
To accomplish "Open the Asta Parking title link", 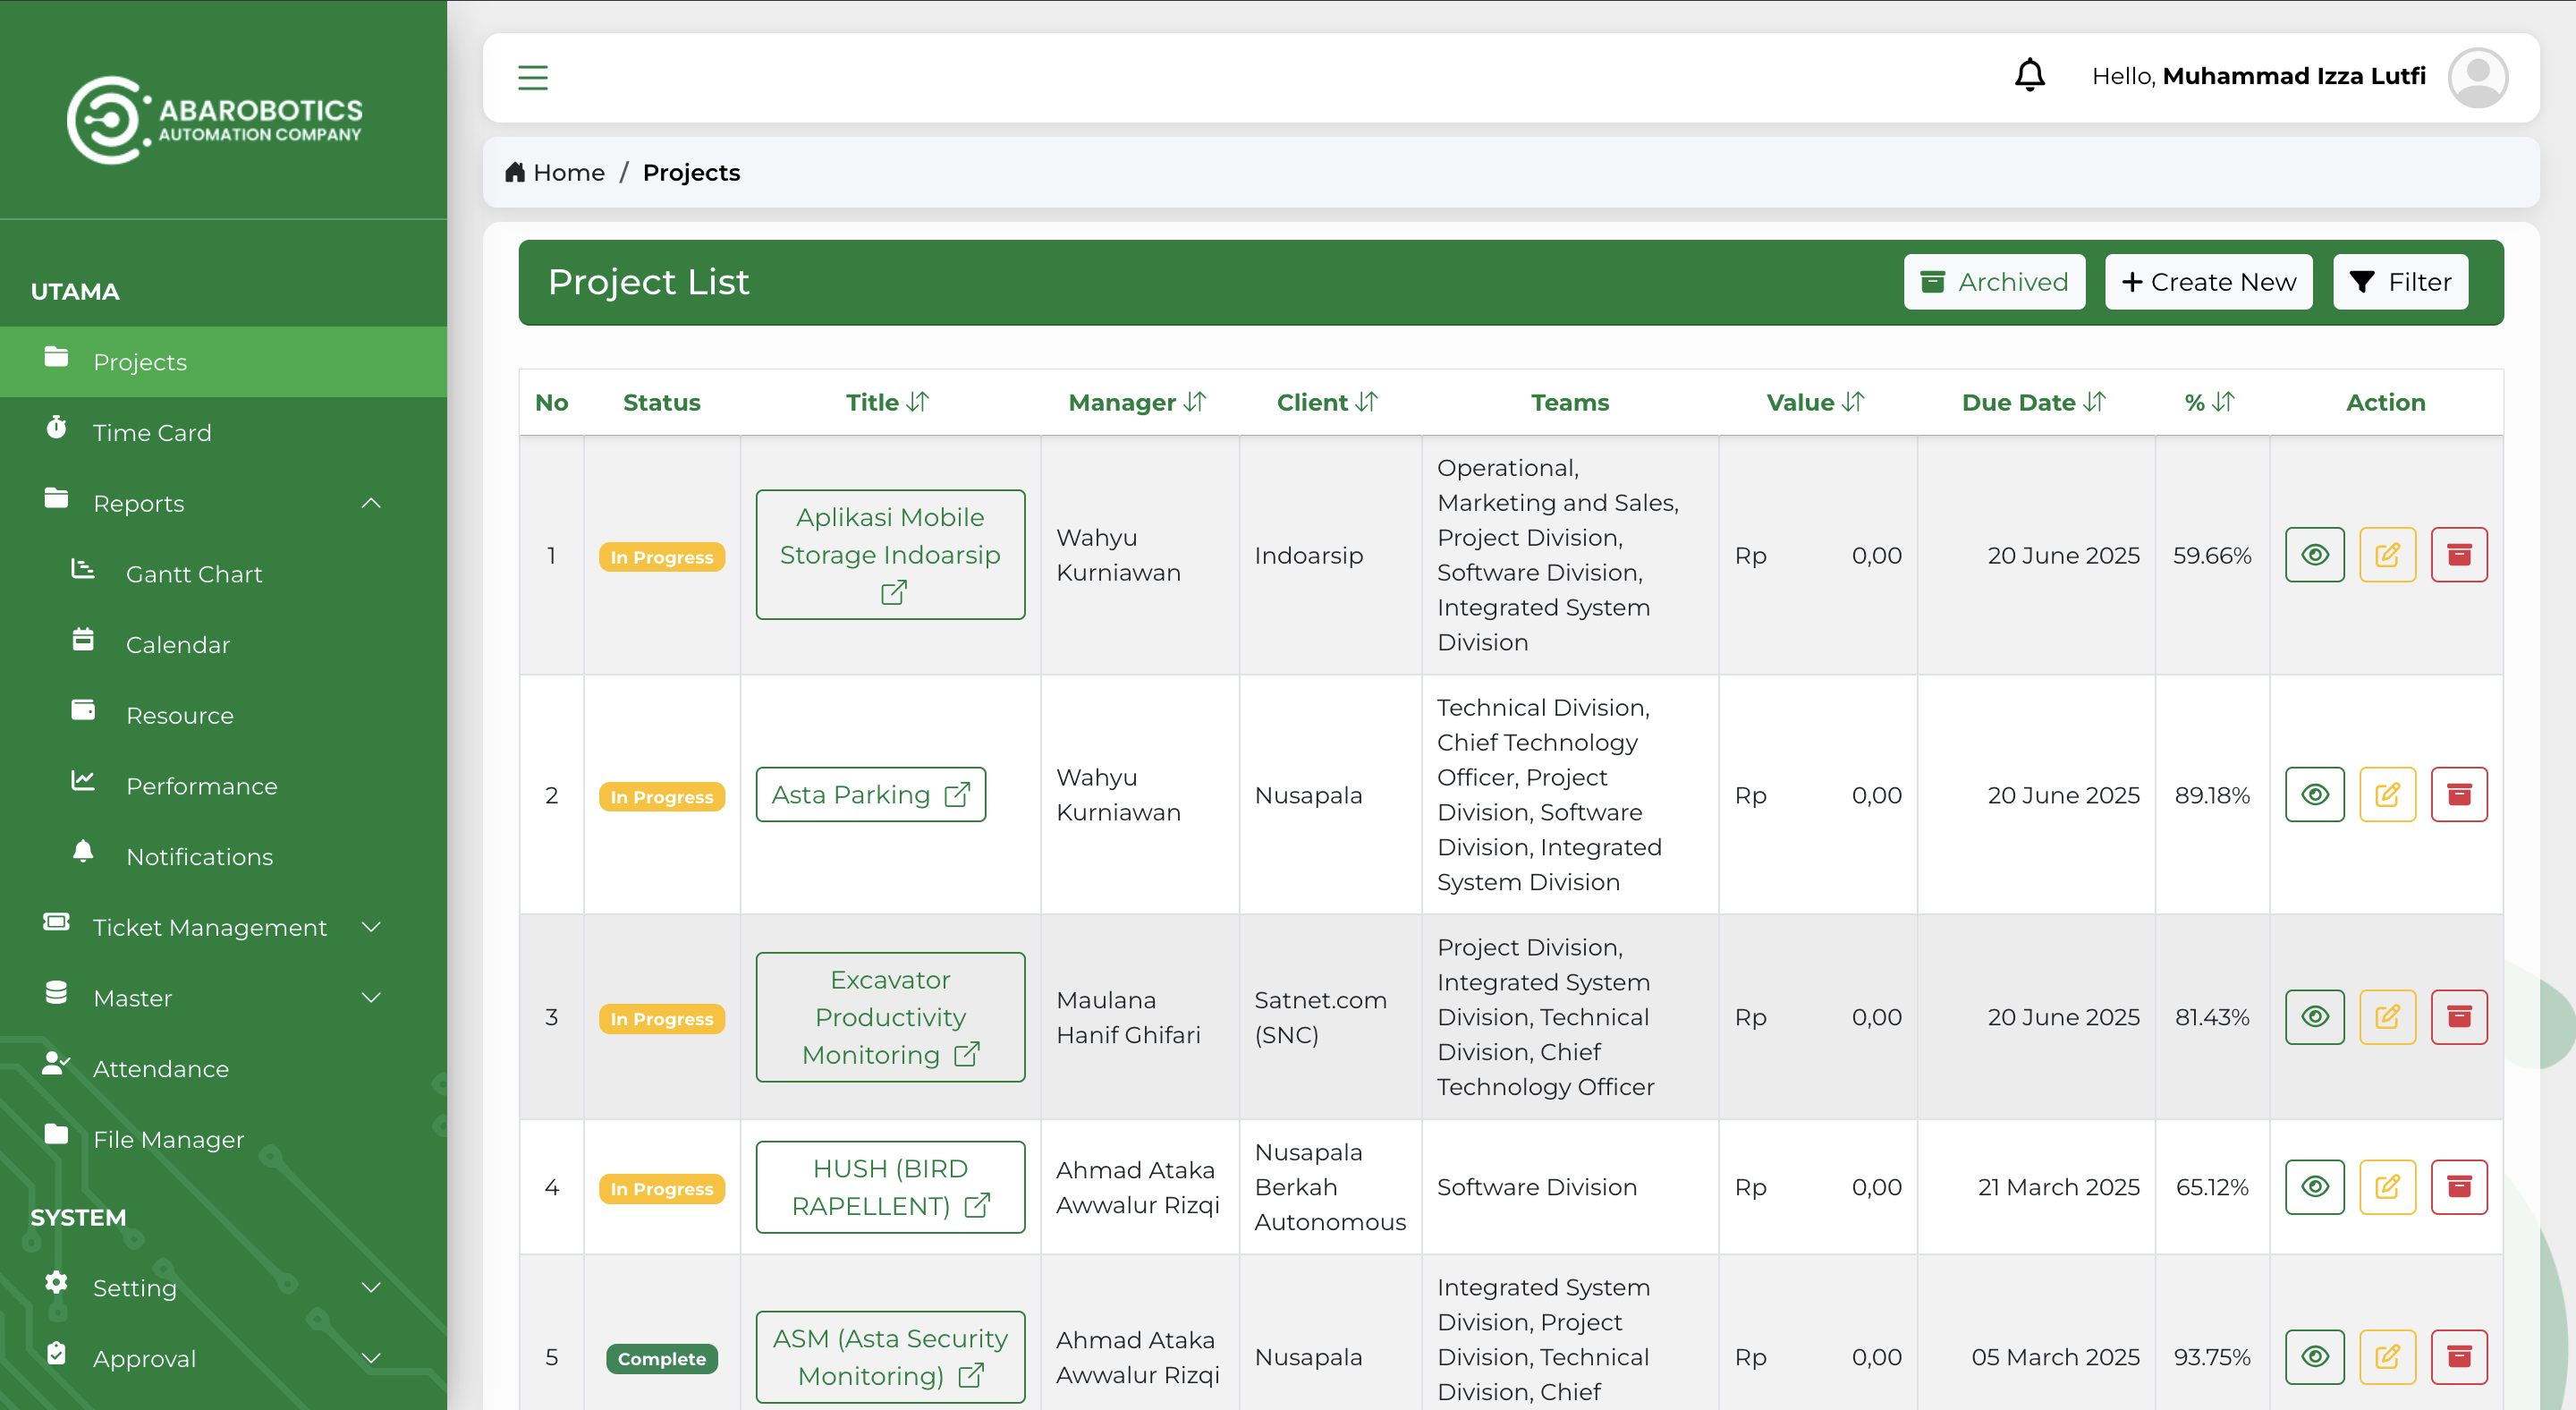I will [870, 795].
